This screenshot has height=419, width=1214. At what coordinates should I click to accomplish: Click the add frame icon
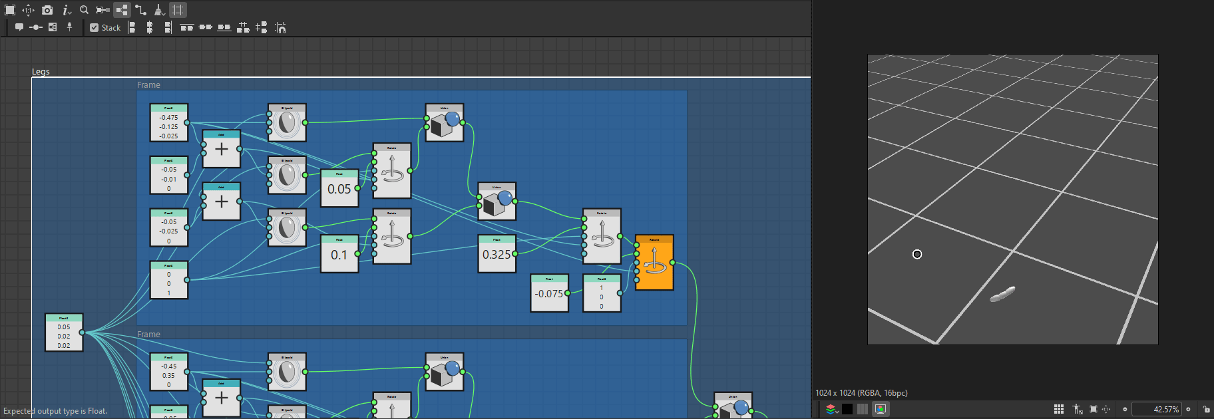pos(53,27)
